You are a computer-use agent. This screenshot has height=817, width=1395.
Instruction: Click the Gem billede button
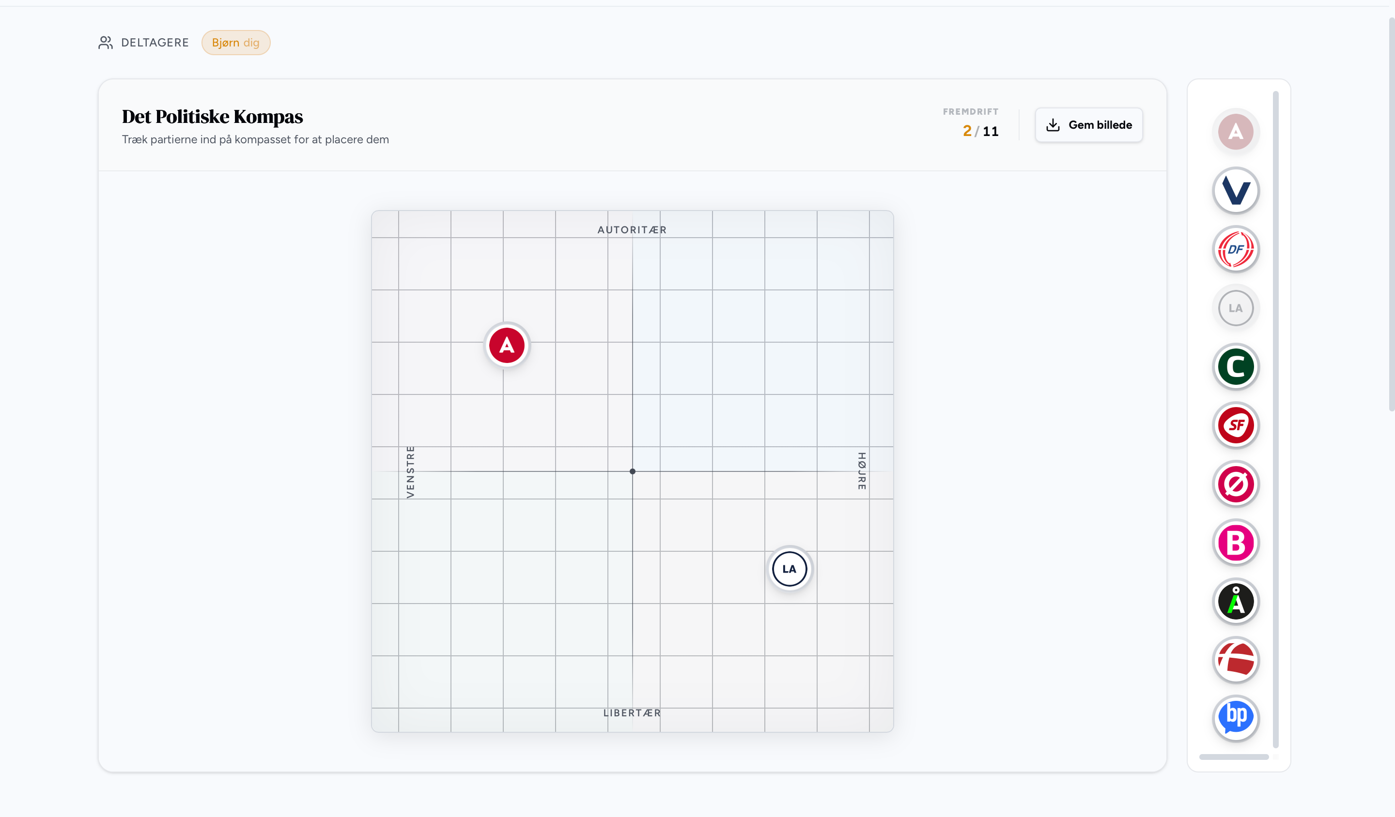coord(1088,124)
